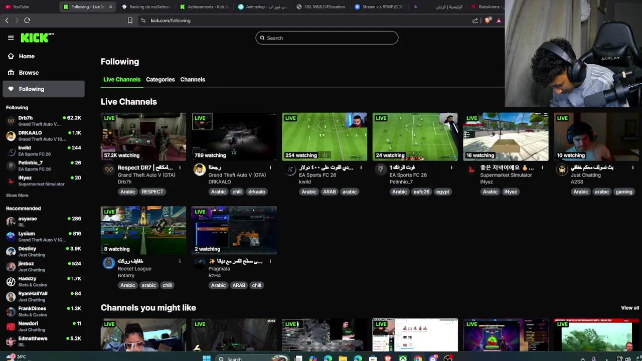Viewport: 642px width, 361px height.
Task: Click the INyez tag
Action: pyautogui.click(x=511, y=192)
